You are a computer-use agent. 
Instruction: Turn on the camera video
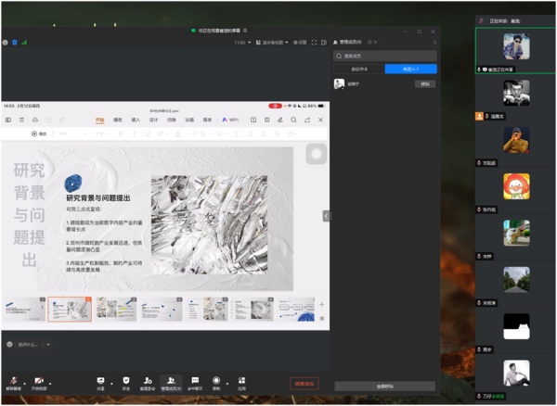coord(39,382)
